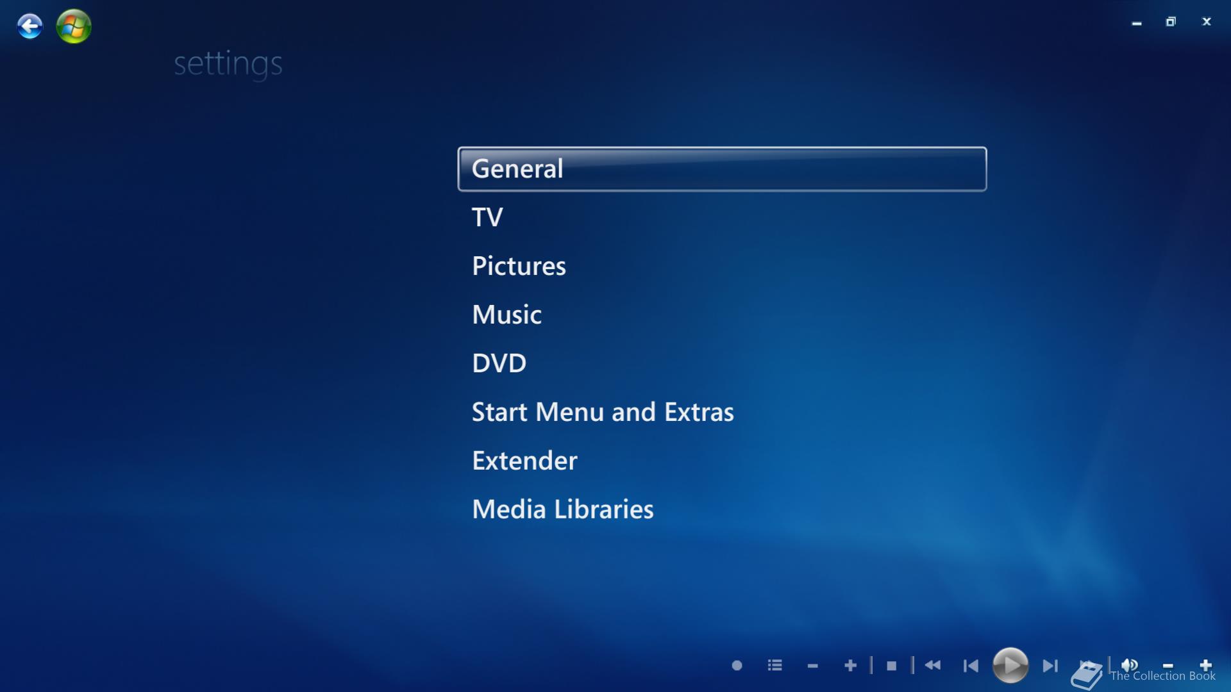Screen dimensions: 1231x692
Task: Minimize the Media Center window
Action: point(1137,22)
